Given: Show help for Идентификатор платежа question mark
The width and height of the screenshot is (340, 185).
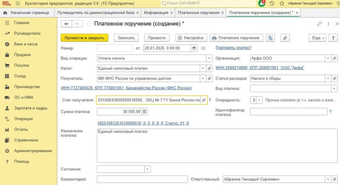Looking at the screenshot, I should (x=330, y=111).
